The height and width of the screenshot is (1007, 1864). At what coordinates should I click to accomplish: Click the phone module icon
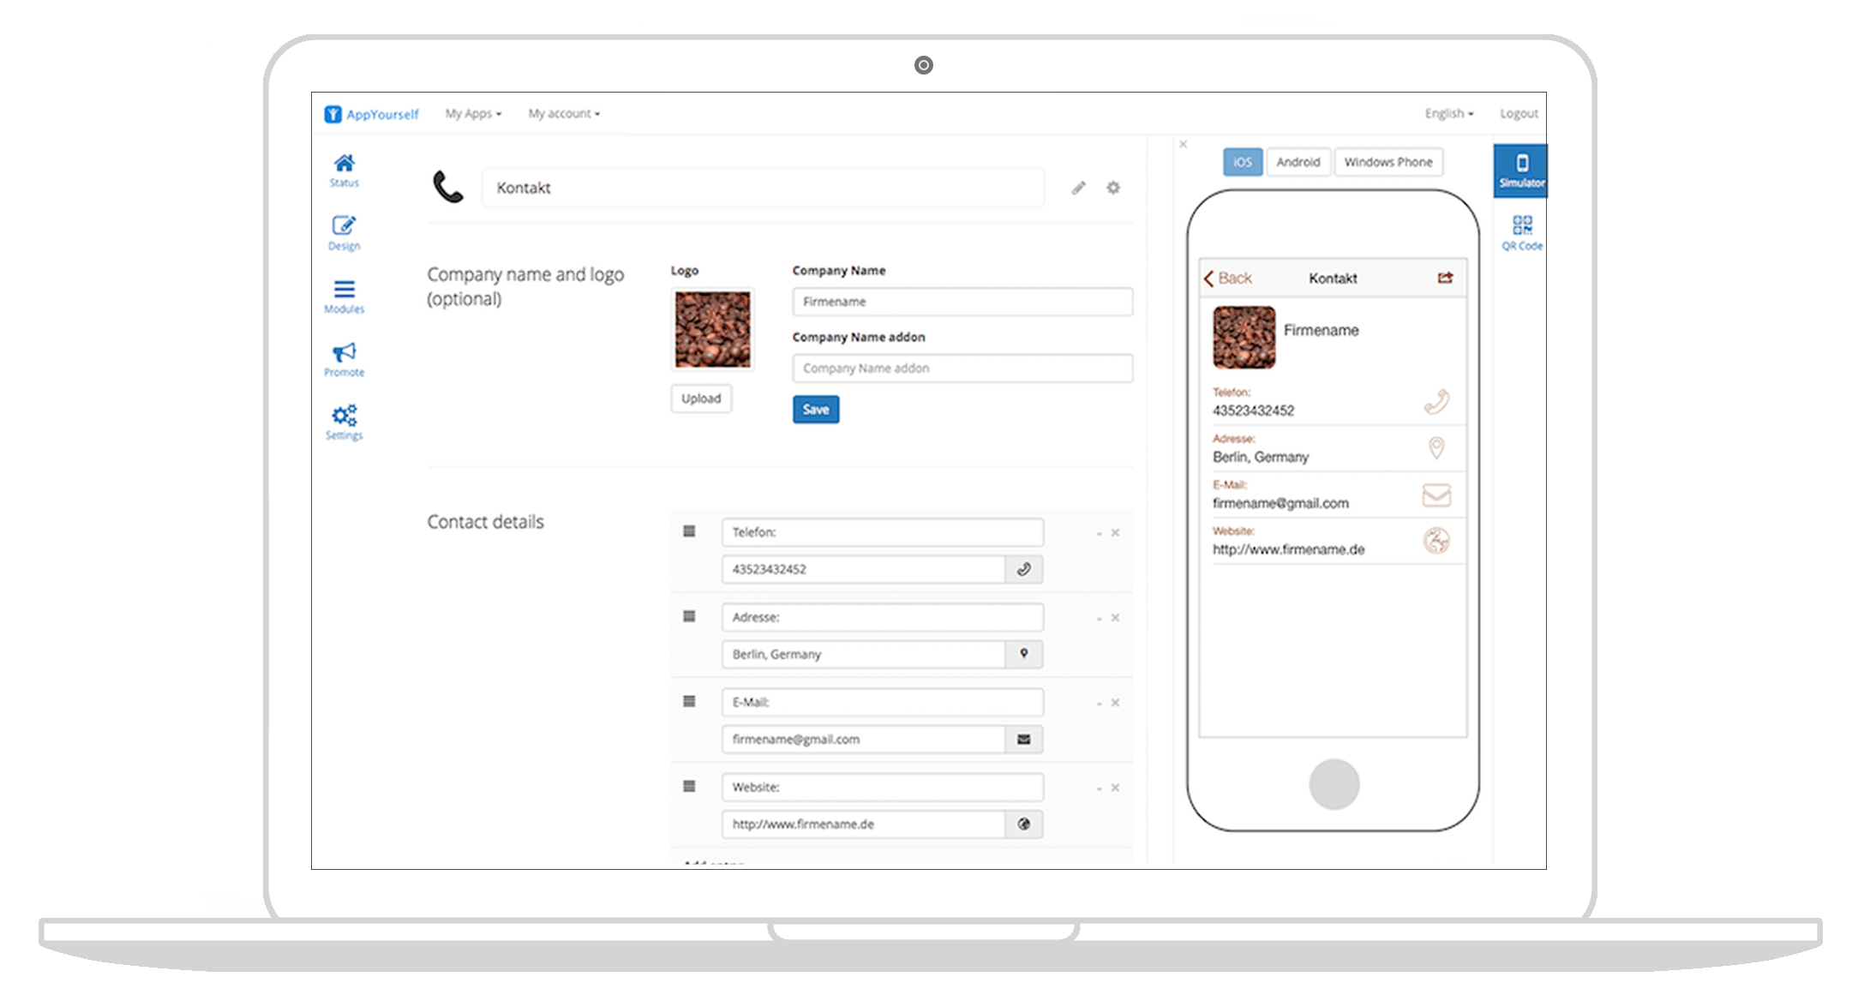coord(447,187)
